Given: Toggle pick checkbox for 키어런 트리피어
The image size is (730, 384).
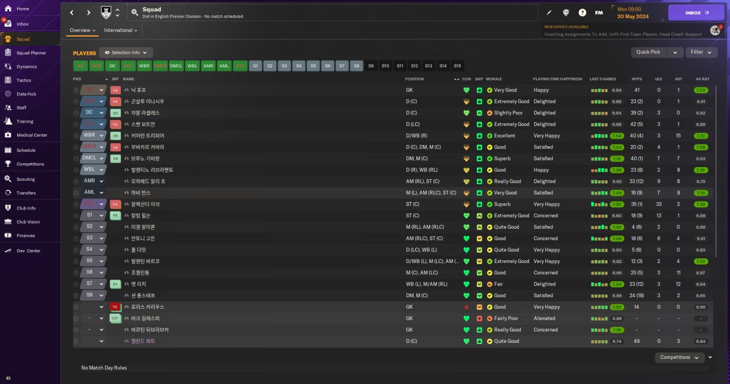Looking at the screenshot, I should tap(76, 136).
